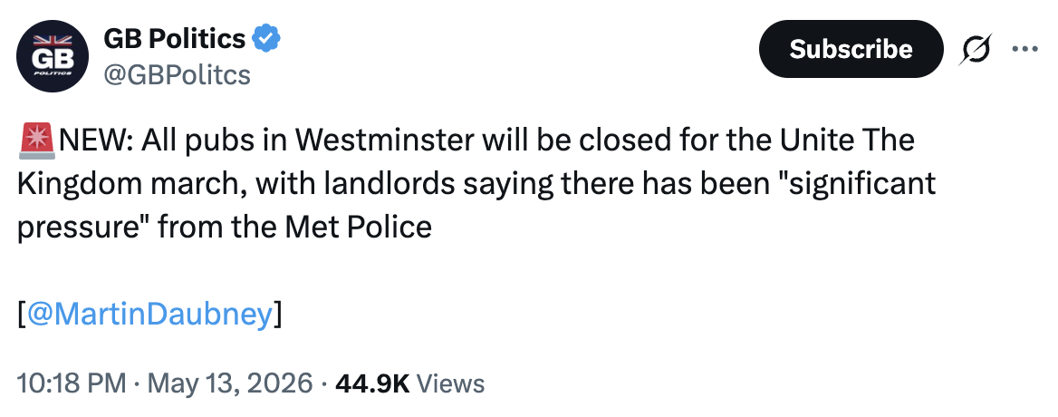Click the 10:18 PM timestamp
1058x417 pixels.
(71, 383)
